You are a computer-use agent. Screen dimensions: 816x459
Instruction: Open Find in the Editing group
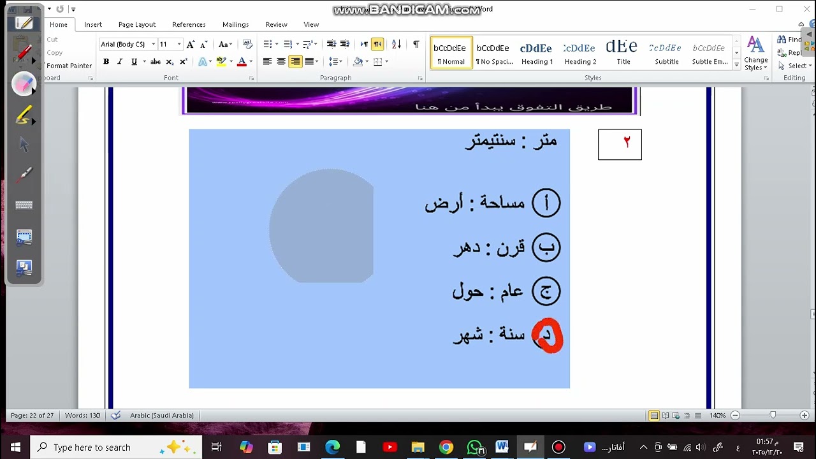click(790, 40)
